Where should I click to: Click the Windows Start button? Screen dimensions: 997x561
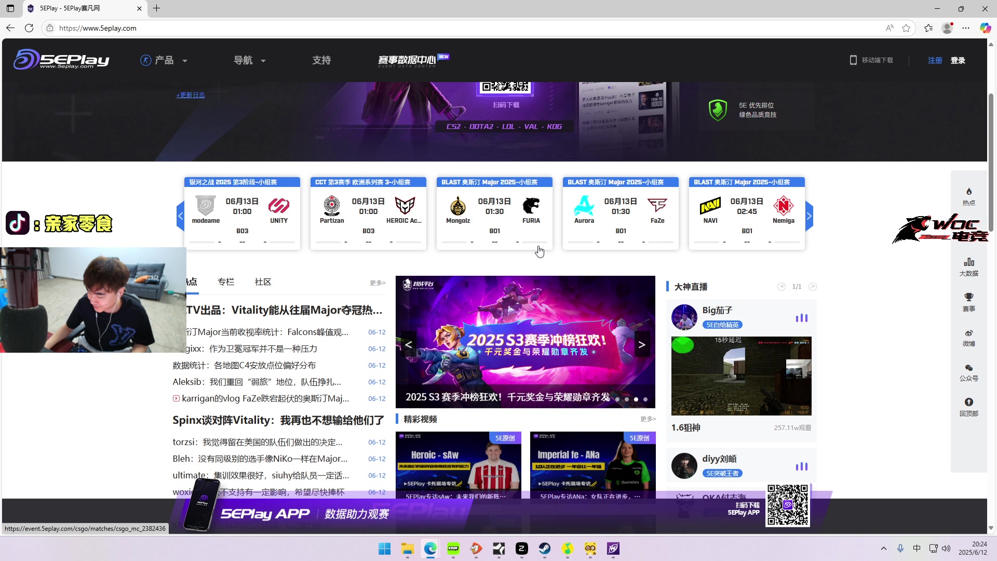[384, 549]
